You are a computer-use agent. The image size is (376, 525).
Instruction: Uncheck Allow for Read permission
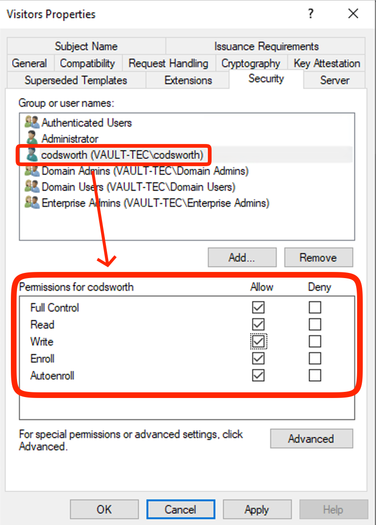pos(258,324)
